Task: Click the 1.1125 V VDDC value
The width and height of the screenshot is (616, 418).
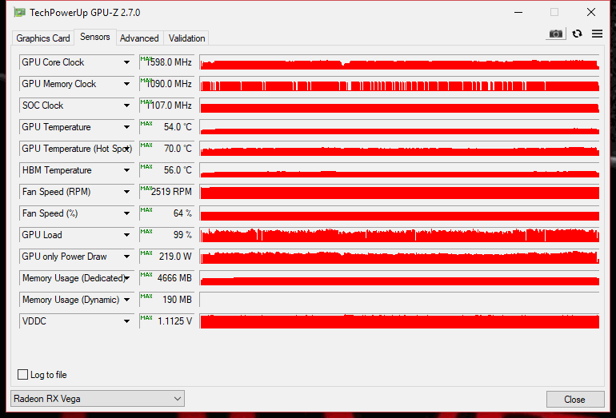Action: [167, 321]
